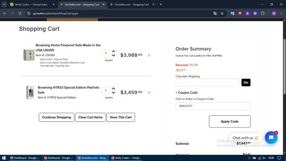Open a new browser tab

pyautogui.click(x=161, y=4)
